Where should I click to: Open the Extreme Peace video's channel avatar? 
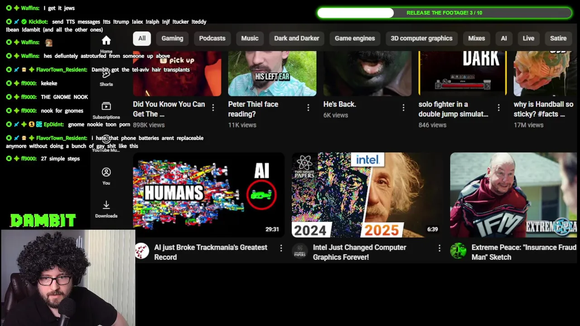click(458, 251)
